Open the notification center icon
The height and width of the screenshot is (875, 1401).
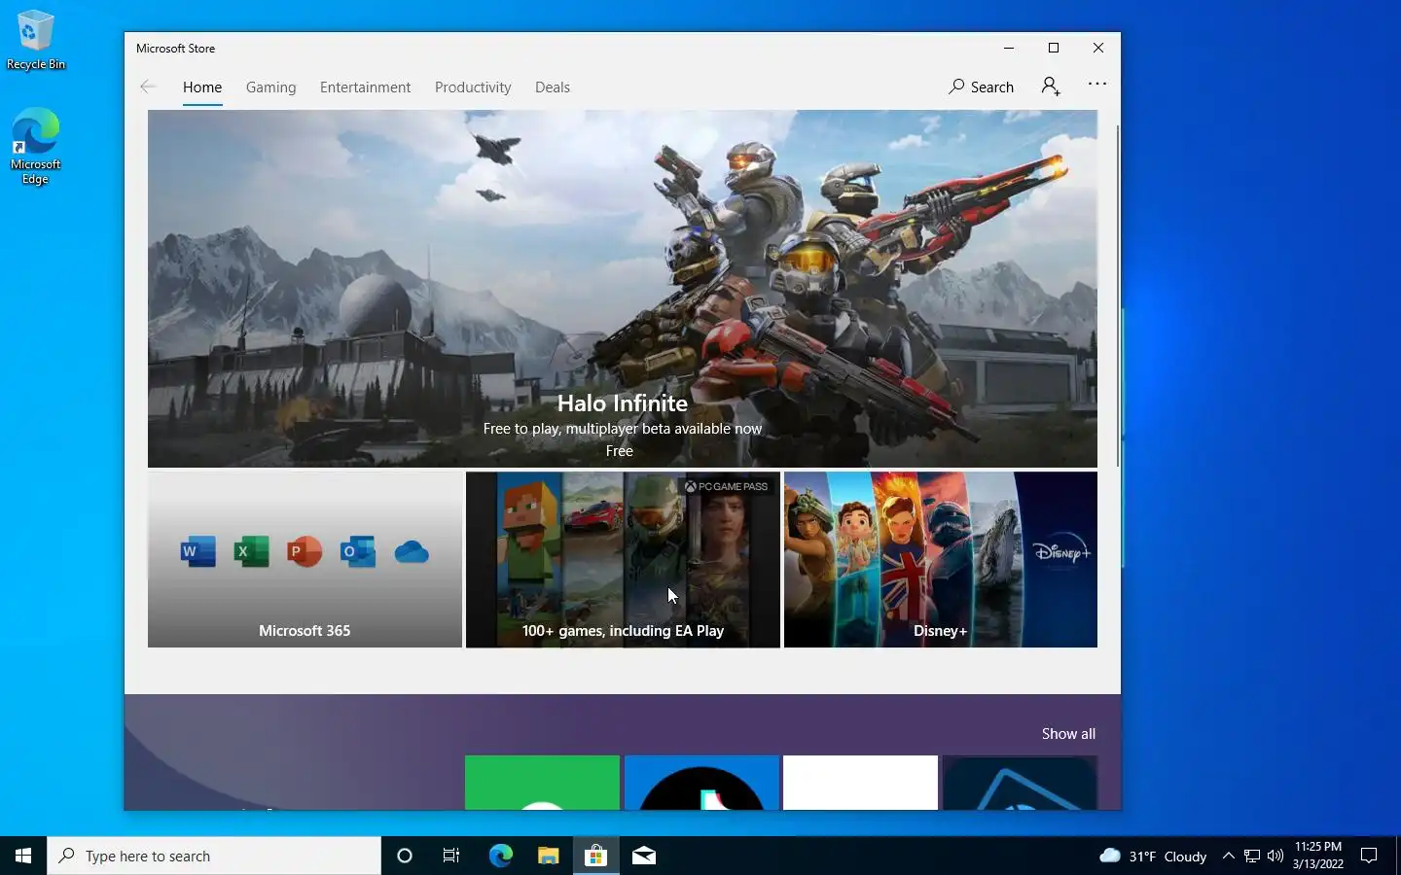coord(1369,856)
